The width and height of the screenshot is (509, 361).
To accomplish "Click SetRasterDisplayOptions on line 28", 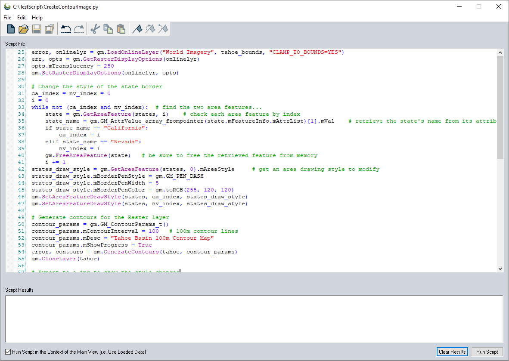I will [81, 73].
